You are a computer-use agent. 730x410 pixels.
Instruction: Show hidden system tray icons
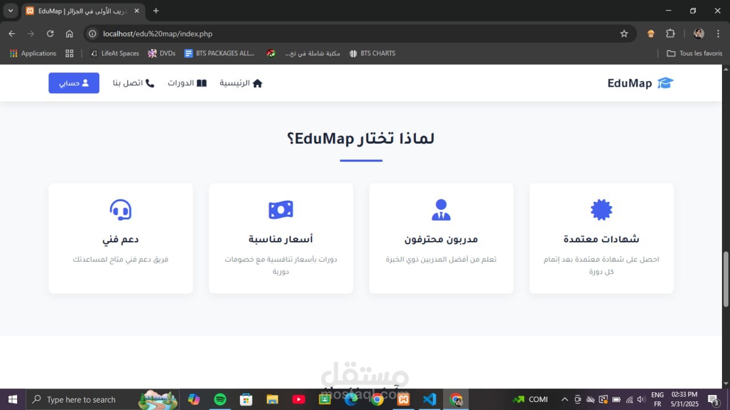565,399
